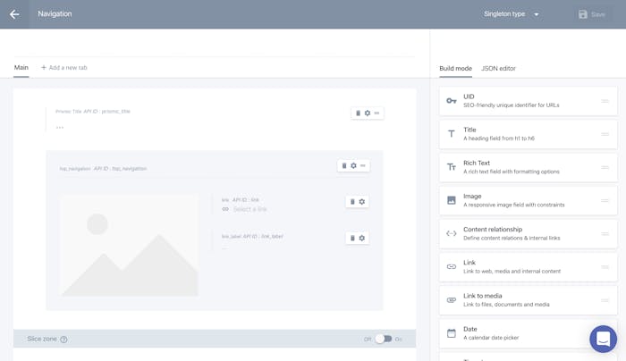Screen dimensions: 626x361
Task: Add a new tab
Action: click(x=63, y=67)
